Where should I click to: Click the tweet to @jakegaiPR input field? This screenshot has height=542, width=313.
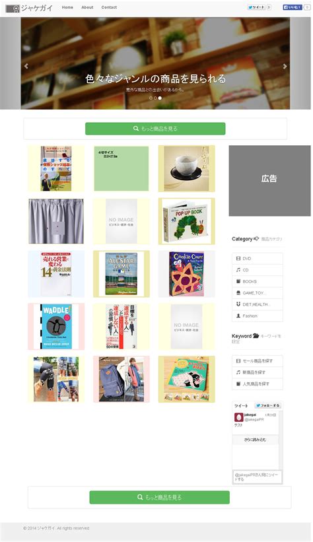point(258,477)
